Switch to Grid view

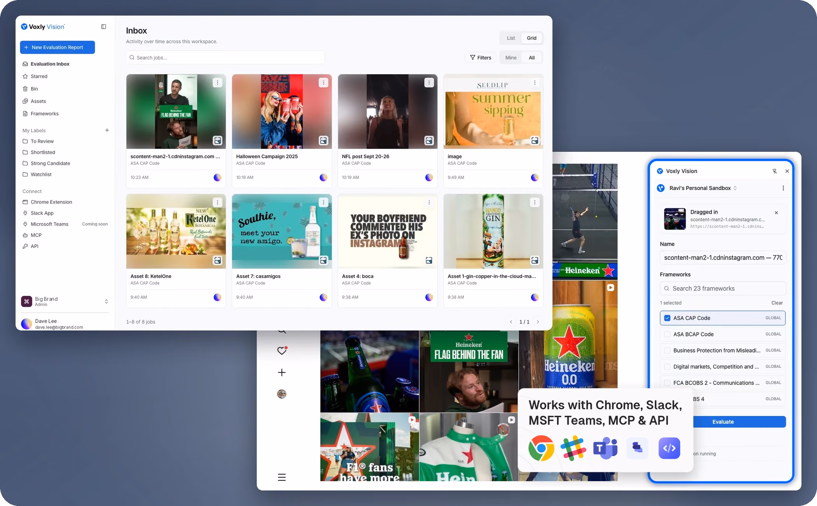(531, 38)
